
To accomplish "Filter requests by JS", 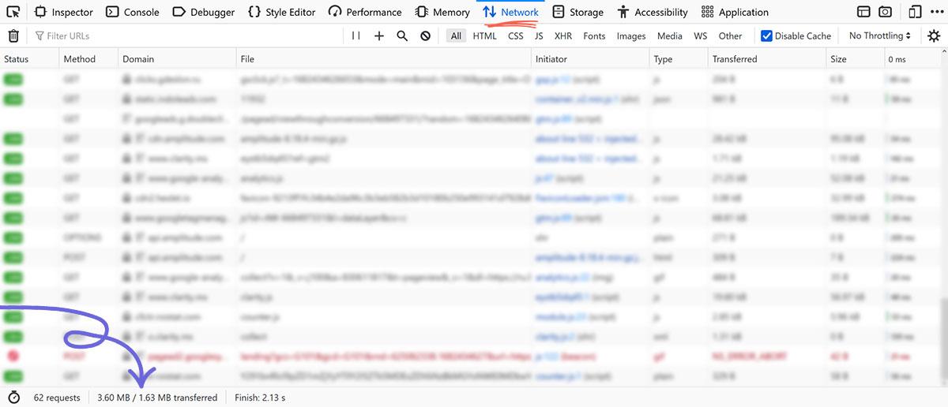I will coord(539,35).
